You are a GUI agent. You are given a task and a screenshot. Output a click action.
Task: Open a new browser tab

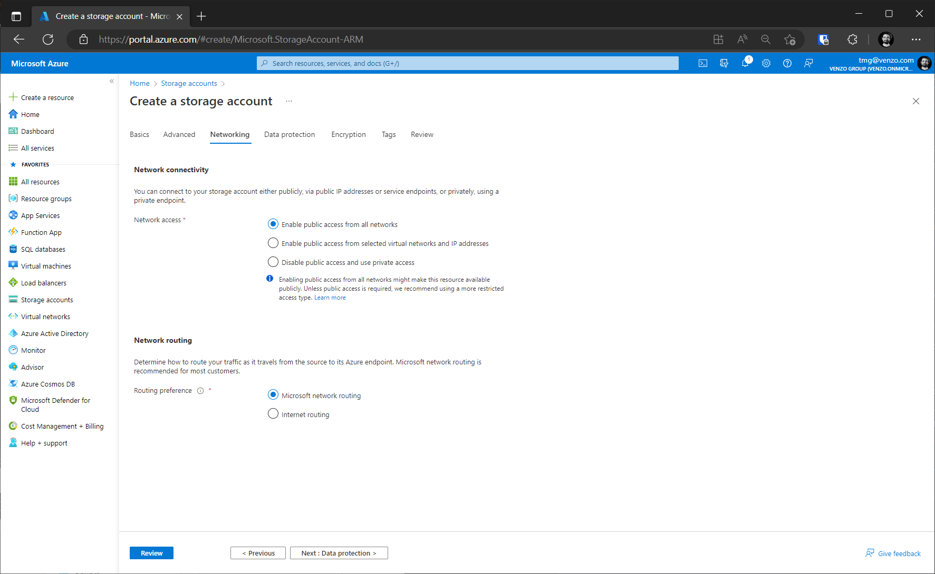tap(201, 16)
